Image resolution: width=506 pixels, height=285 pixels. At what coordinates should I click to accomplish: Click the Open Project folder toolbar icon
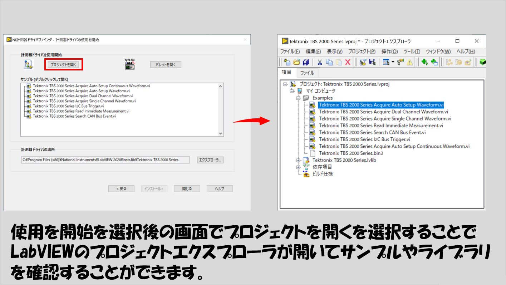point(296,62)
